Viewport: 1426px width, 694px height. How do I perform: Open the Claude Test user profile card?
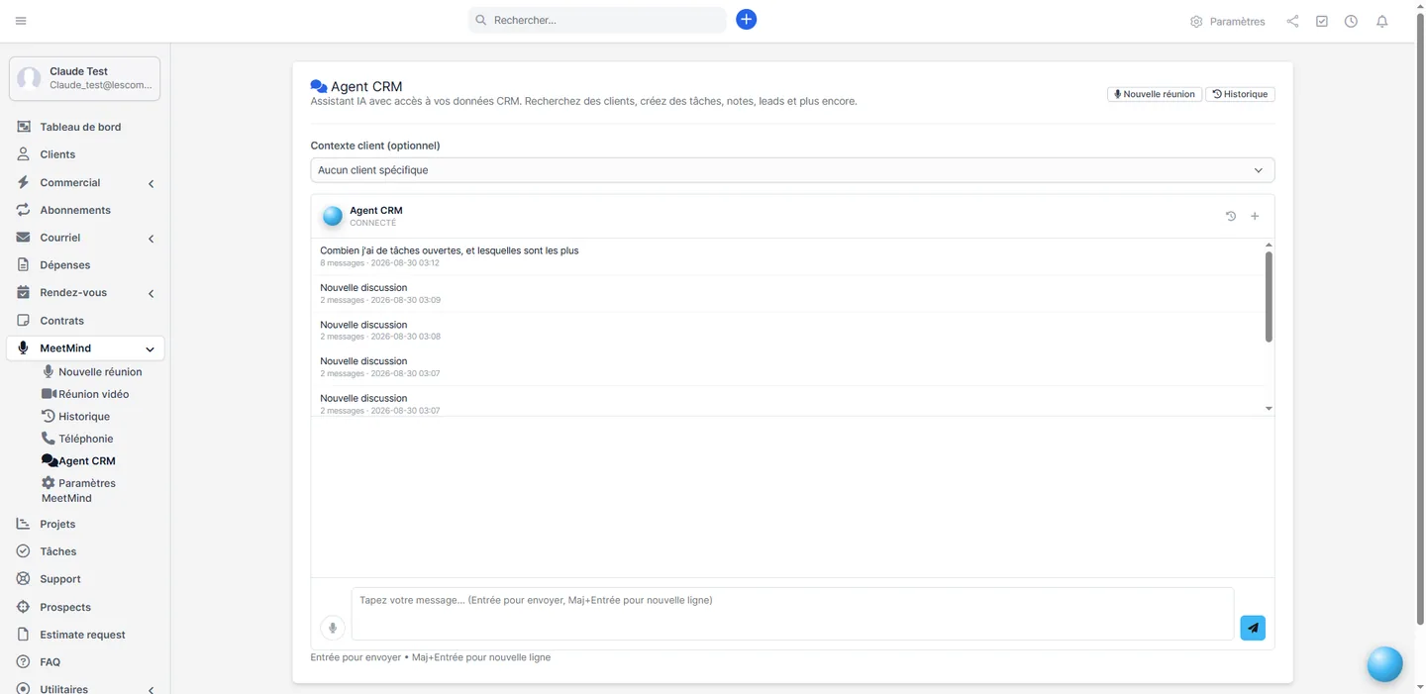tap(84, 78)
